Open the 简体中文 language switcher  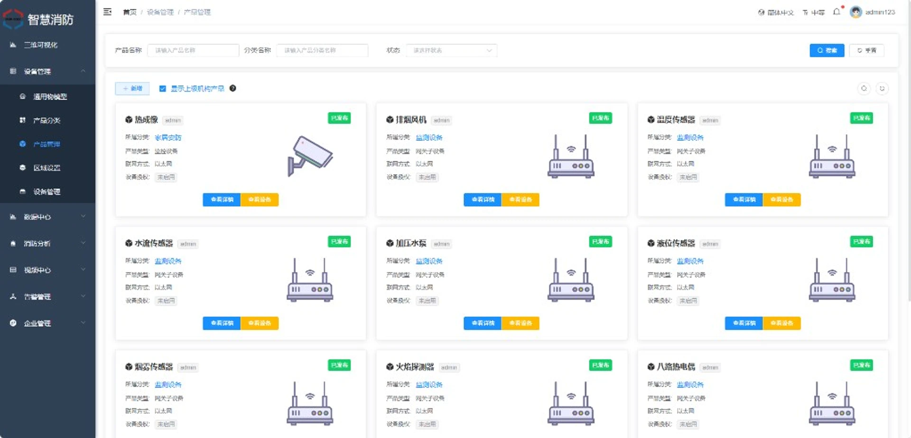tap(776, 12)
